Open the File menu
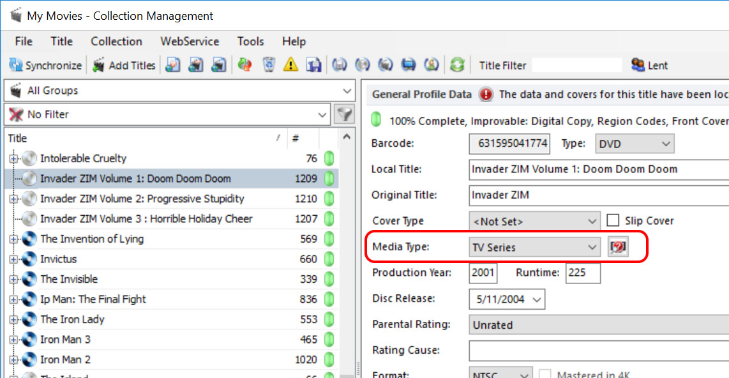 24,42
